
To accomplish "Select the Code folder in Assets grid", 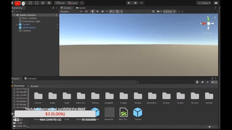I will pos(67,98).
